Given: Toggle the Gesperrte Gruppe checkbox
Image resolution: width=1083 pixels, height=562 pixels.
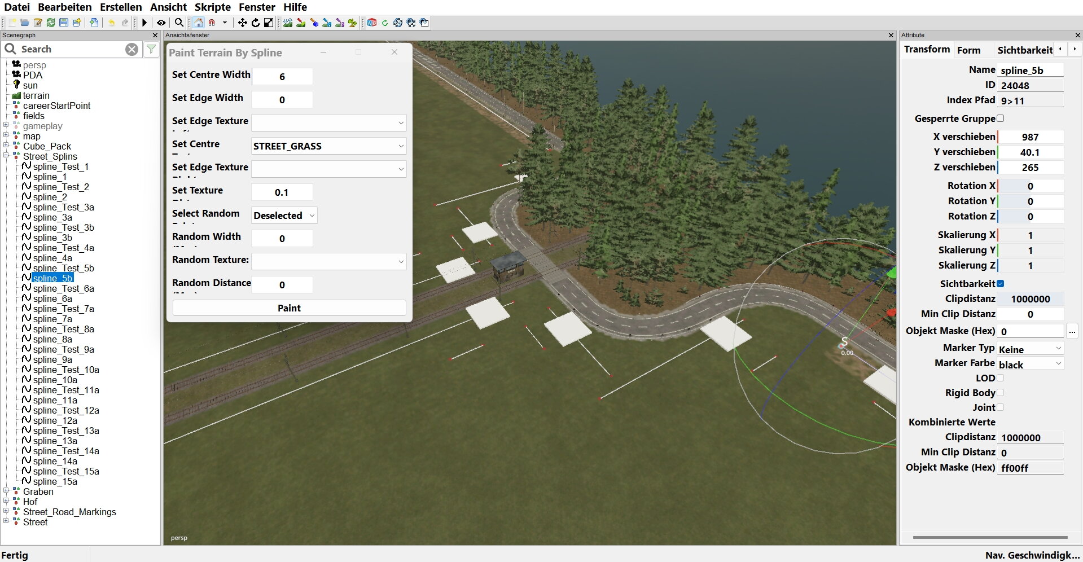Looking at the screenshot, I should coord(1001,118).
